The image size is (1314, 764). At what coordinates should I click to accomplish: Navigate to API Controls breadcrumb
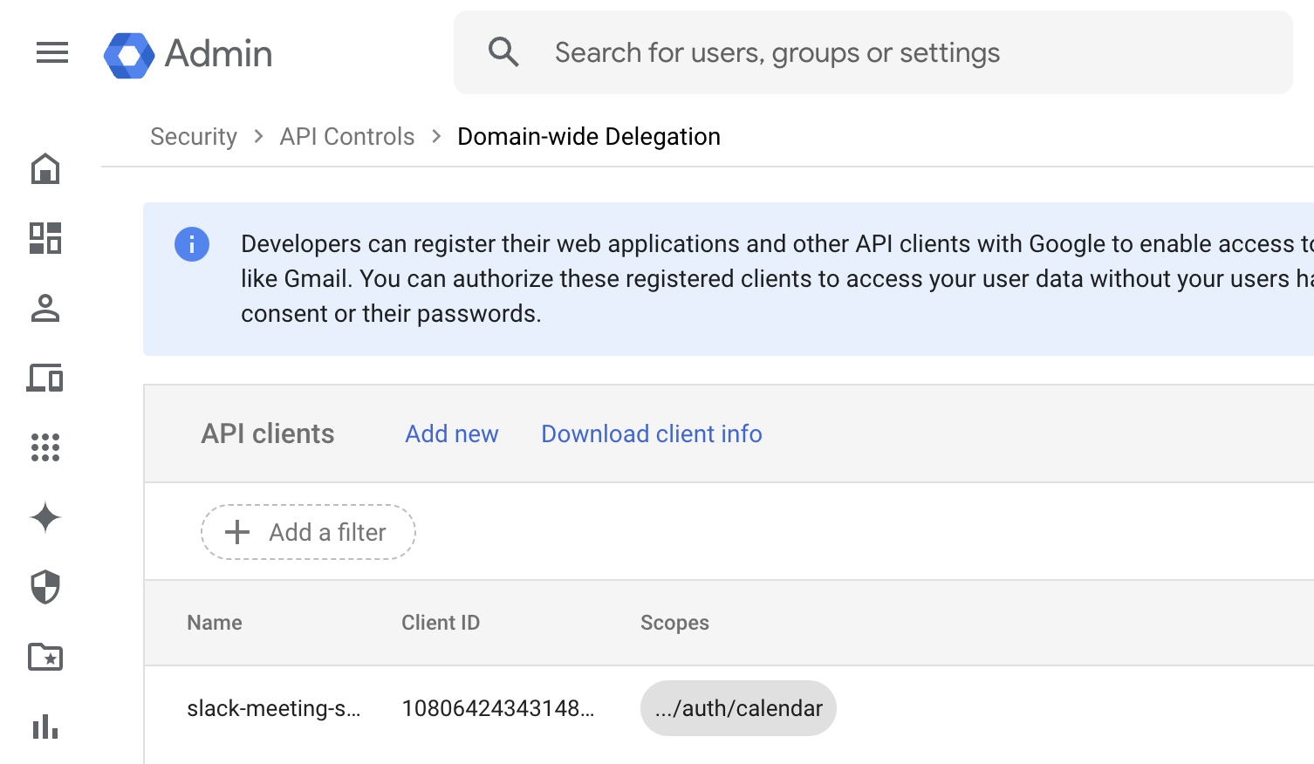[x=347, y=137]
